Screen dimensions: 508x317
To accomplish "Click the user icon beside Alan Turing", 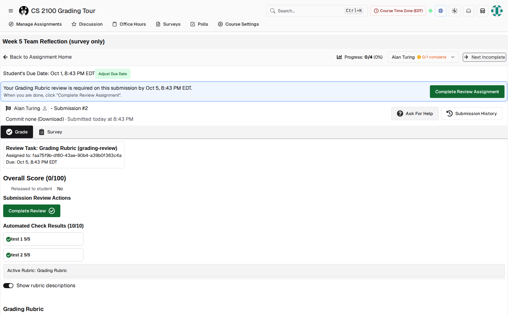I will pos(45,108).
